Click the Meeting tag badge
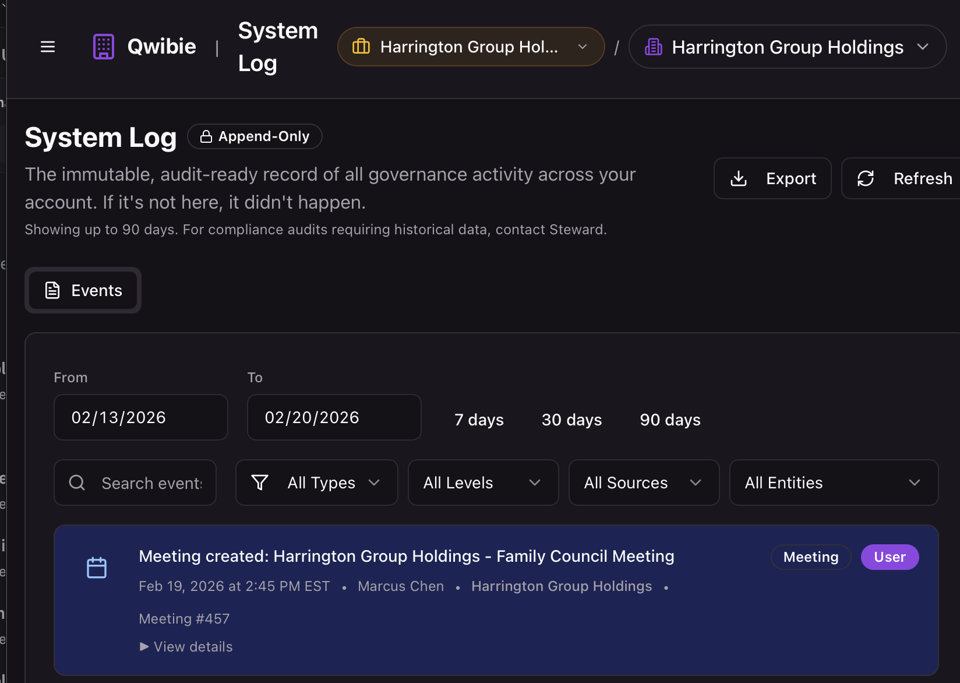Screen dimensions: 960x683 (811, 557)
